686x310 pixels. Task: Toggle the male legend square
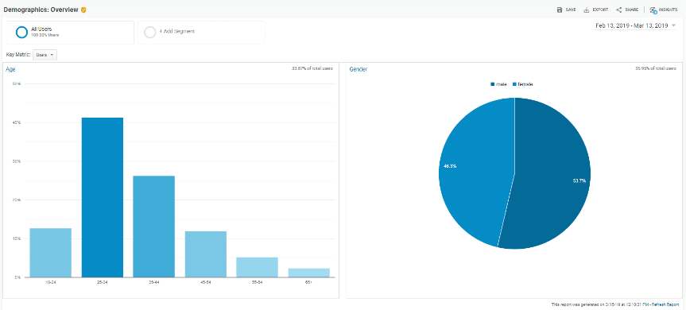(x=493, y=84)
